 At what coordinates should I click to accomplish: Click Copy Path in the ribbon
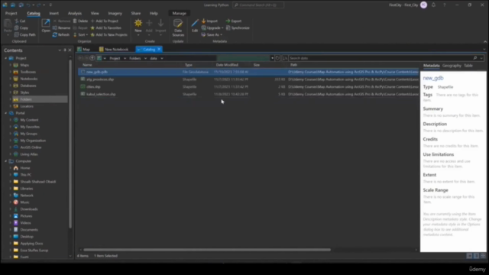(25, 34)
